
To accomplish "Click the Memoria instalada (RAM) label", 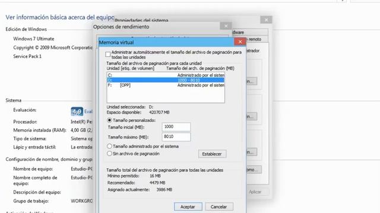I will tap(40, 130).
